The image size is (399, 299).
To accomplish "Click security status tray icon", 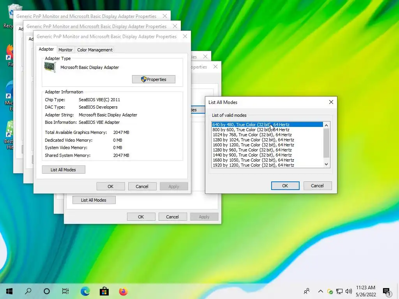I will click(x=330, y=291).
